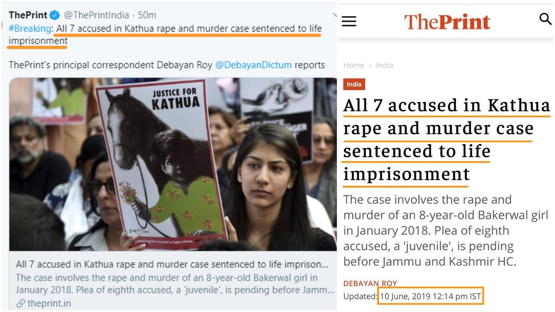Go to India breadcrumb
The height and width of the screenshot is (312, 555).
(x=384, y=65)
